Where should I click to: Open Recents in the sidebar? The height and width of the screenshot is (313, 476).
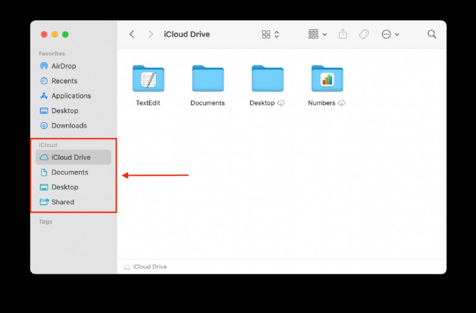point(73,81)
